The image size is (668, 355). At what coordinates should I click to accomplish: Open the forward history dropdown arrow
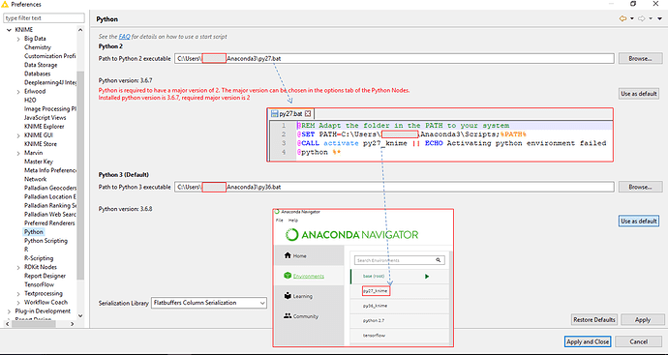click(x=651, y=18)
